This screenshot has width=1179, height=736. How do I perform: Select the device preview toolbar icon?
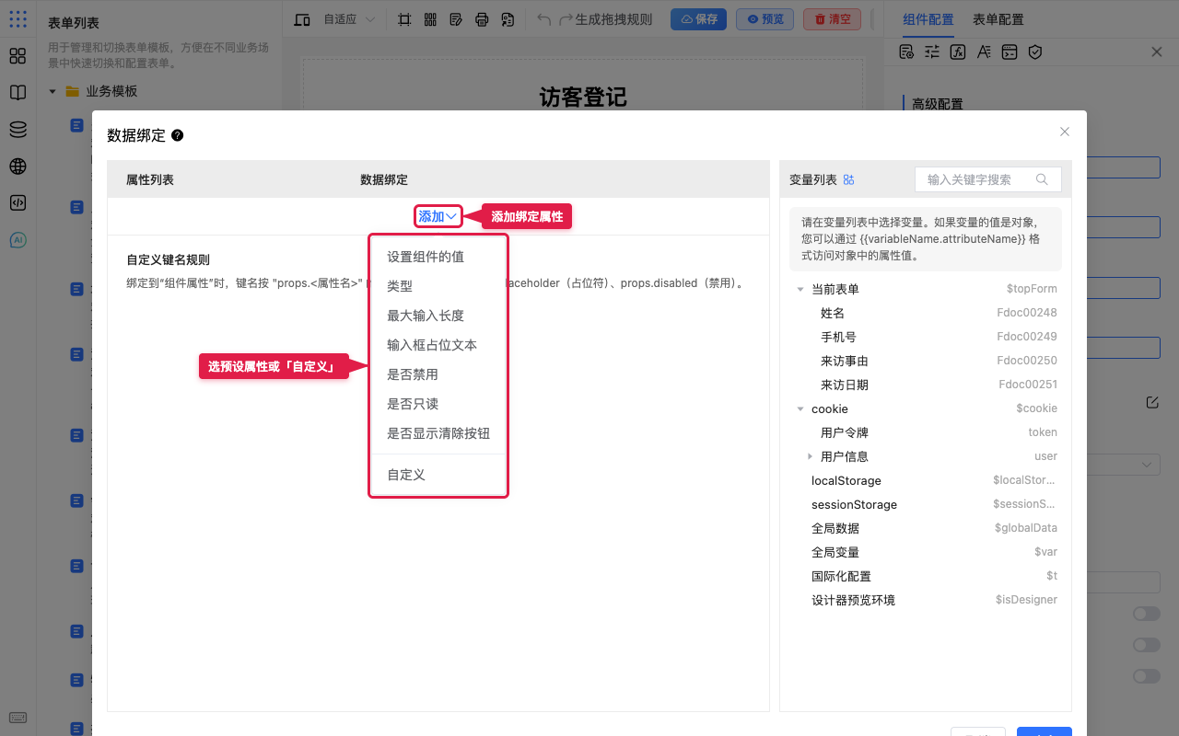click(x=302, y=19)
